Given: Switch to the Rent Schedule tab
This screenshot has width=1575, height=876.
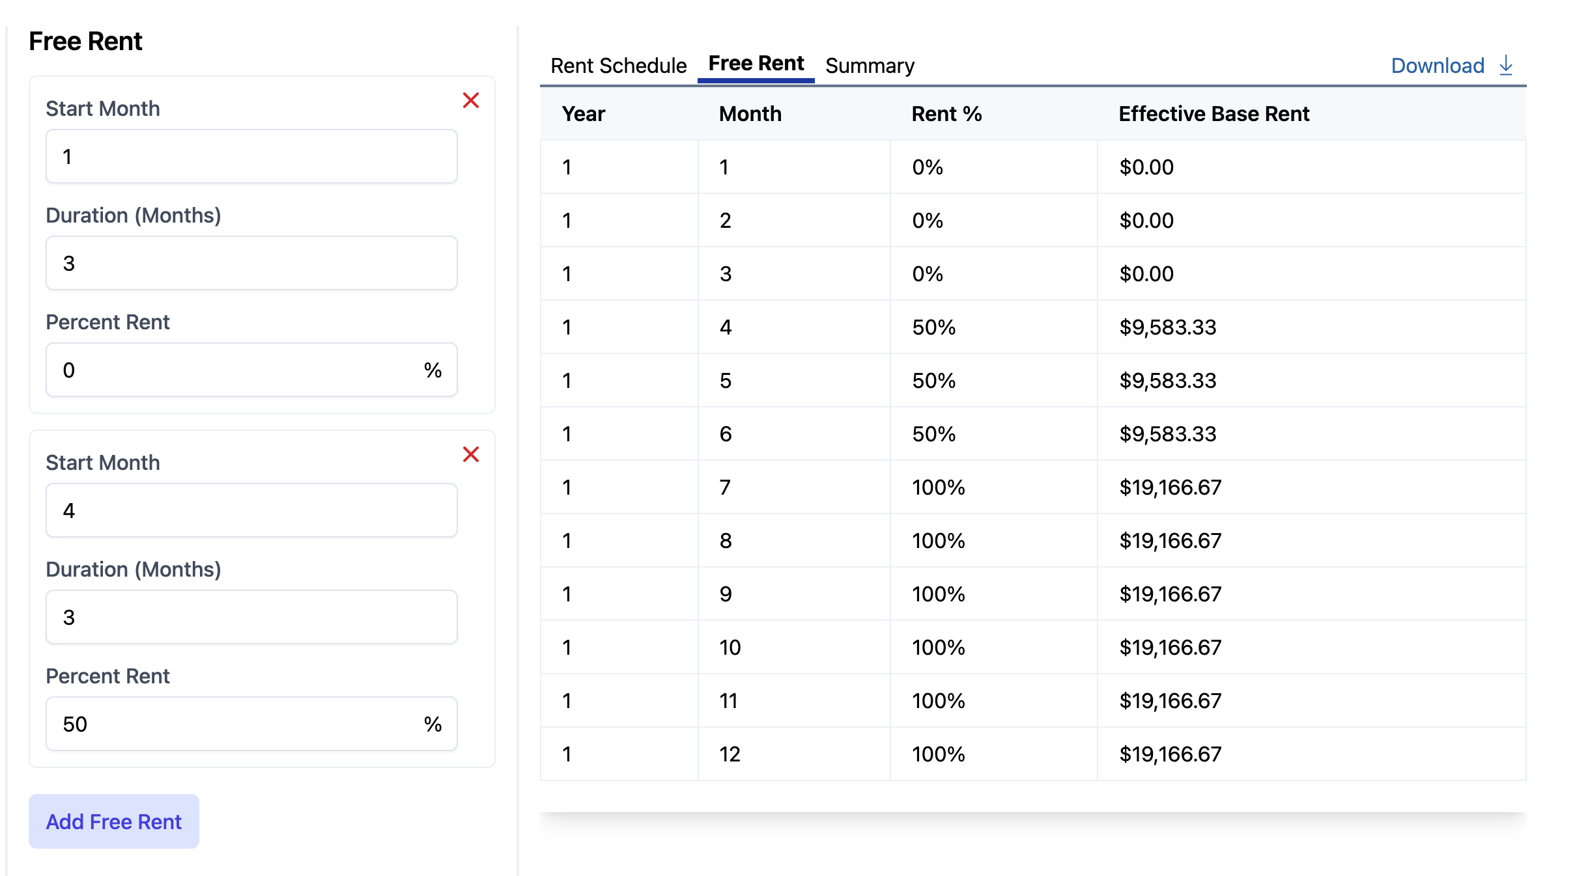Looking at the screenshot, I should (x=617, y=65).
